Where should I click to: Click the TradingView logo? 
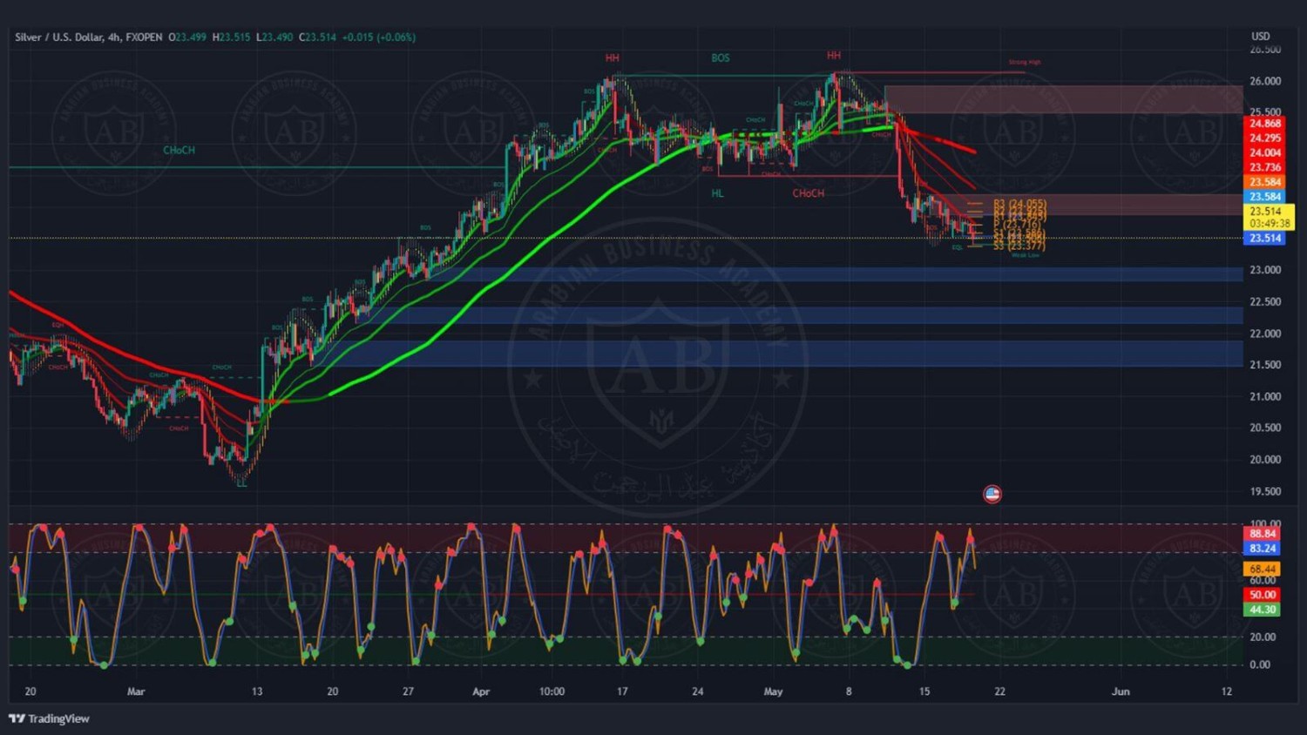(49, 718)
